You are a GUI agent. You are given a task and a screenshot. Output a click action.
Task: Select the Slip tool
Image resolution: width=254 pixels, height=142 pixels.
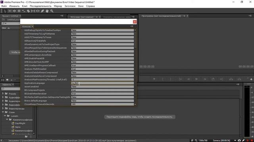(33, 11)
